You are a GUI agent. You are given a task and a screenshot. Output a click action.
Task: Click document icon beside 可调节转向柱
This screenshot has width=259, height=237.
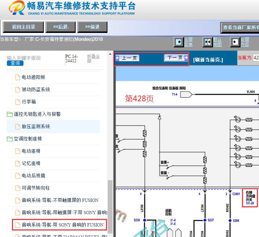pyautogui.click(x=18, y=188)
